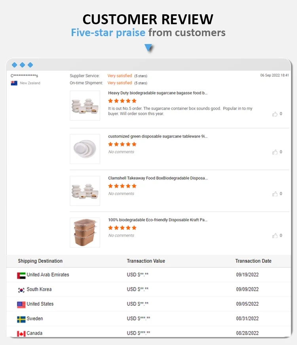Click the United Arab Emirates flag
Screen dimensions: 297x345
(21, 275)
